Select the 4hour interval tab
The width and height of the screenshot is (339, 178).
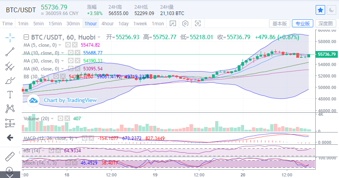tap(108, 24)
